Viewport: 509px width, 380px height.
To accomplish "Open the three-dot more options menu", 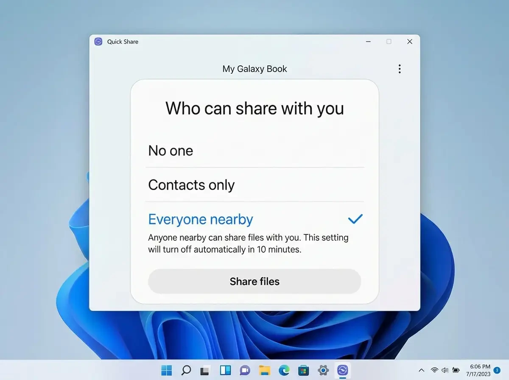I will point(399,69).
